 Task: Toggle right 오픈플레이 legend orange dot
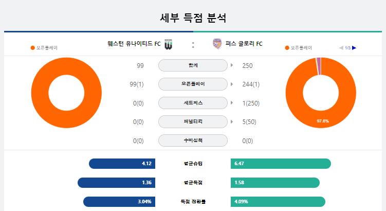[x=287, y=48]
